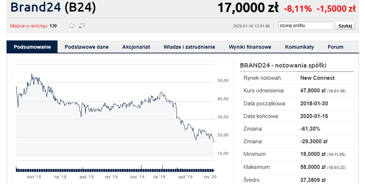Open the Komunikaty tab
The height and width of the screenshot is (184, 365).
click(299, 47)
